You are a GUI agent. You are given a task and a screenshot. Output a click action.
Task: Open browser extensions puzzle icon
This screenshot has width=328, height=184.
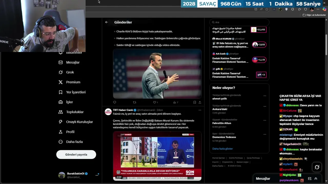coord(293,9)
